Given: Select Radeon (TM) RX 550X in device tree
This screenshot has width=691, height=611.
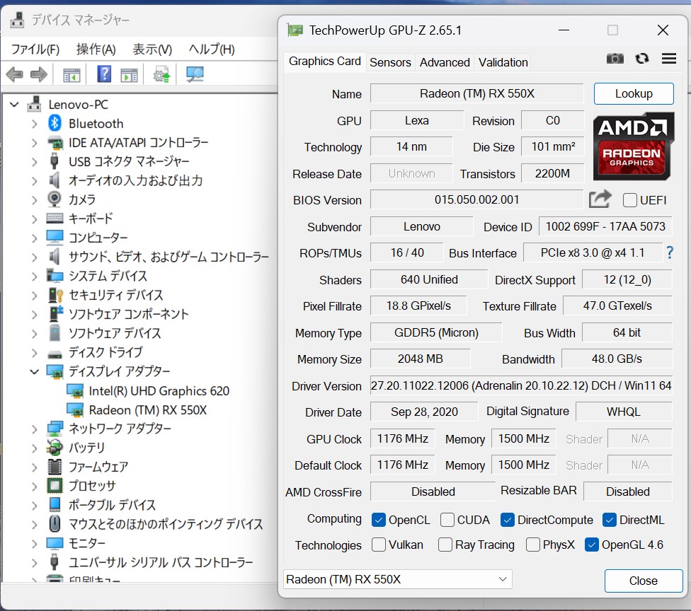Looking at the screenshot, I should 148,410.
